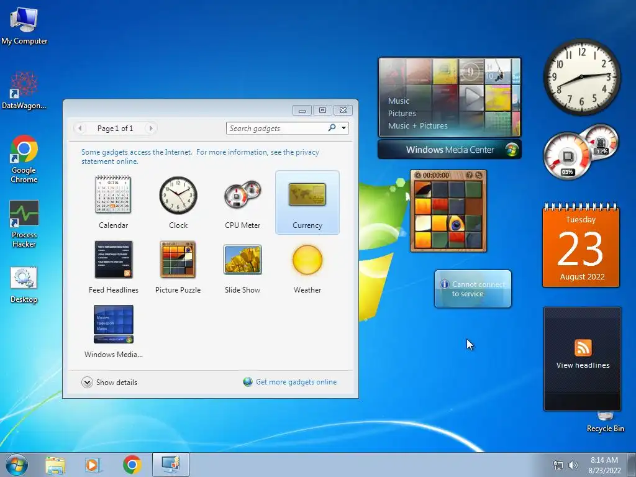Click the Windows Start orb
Screen dimensions: 636x477
click(x=17, y=465)
